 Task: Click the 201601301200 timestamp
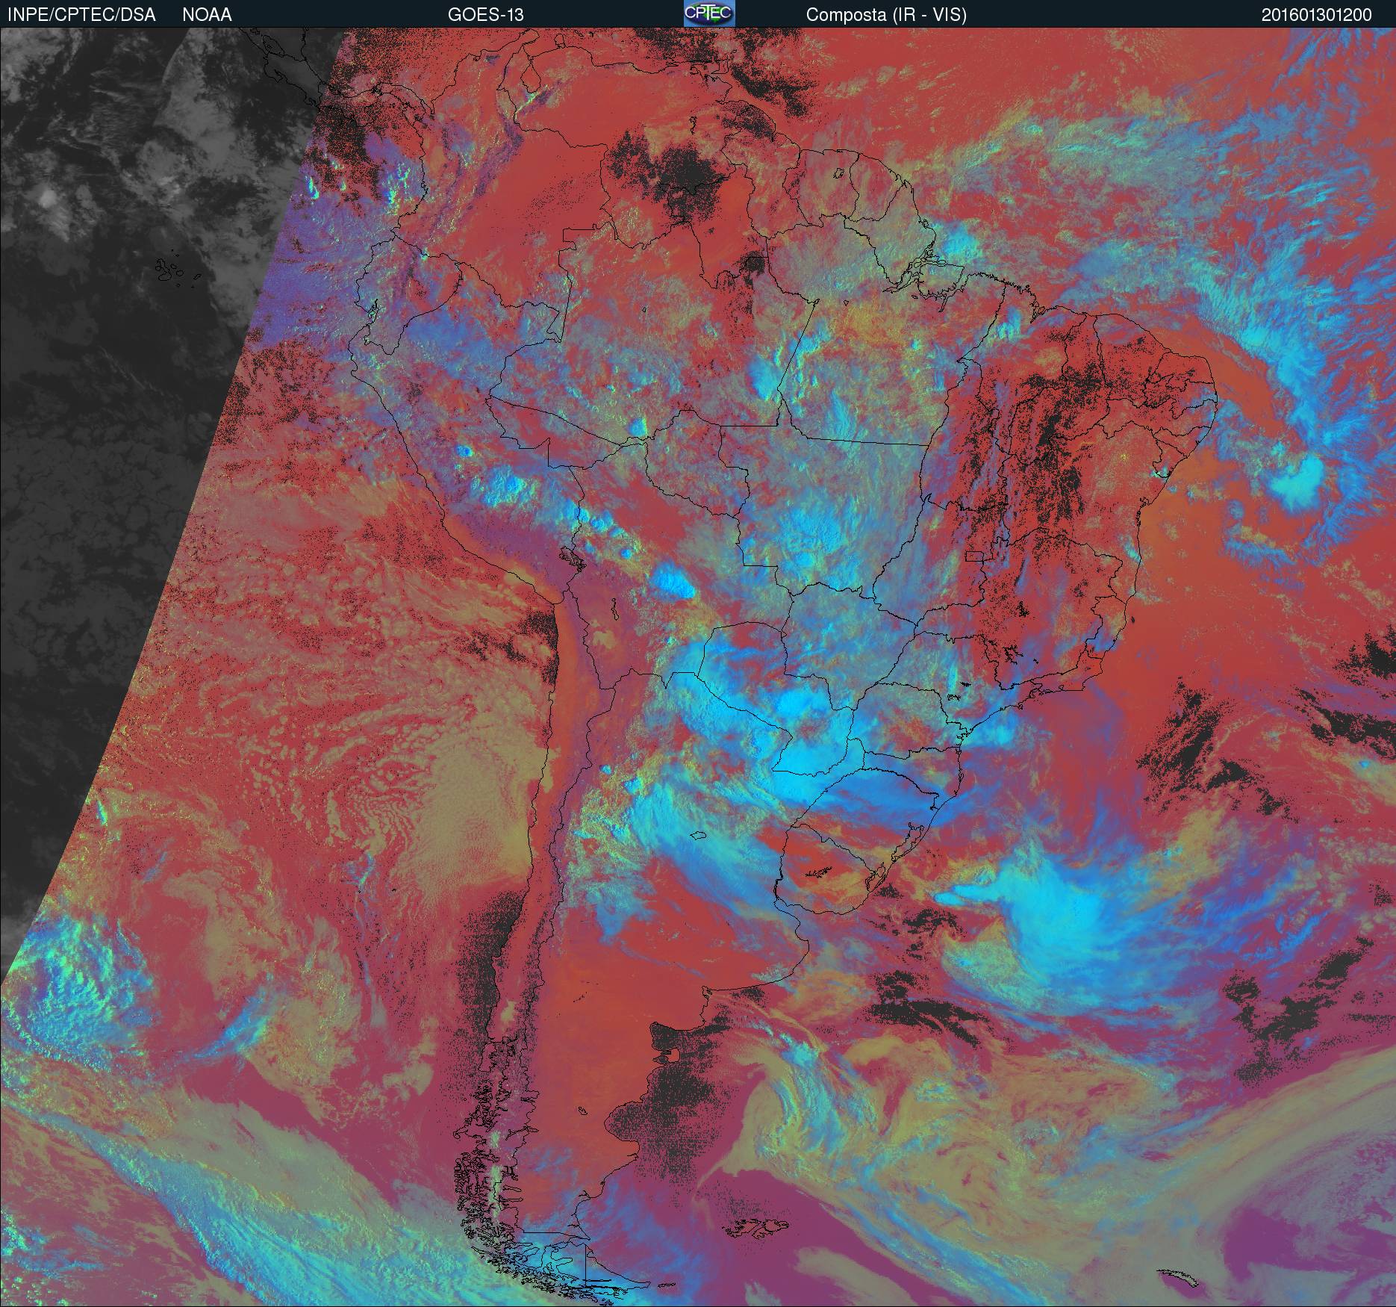coord(1316,15)
